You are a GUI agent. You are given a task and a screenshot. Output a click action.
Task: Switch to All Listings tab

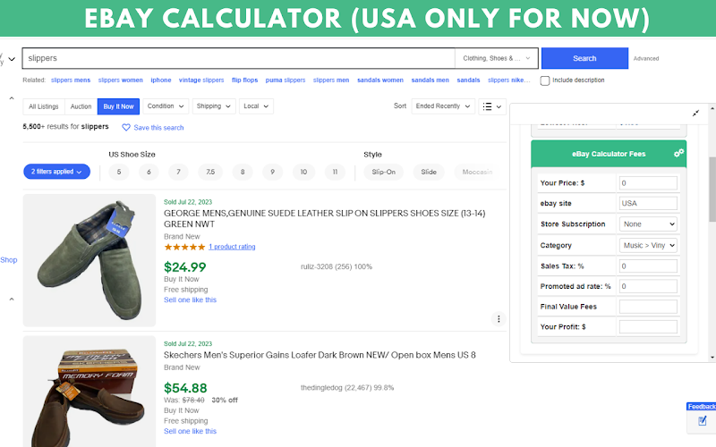(44, 106)
